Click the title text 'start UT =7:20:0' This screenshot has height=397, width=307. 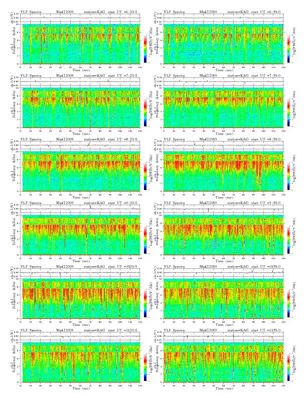tap(122, 76)
